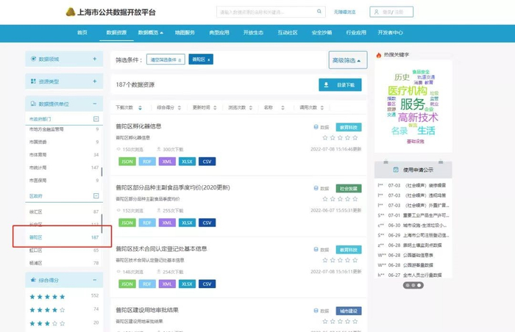This screenshot has width=515, height=332.
Task: Sort by 调用次数
Action: pyautogui.click(x=312, y=107)
